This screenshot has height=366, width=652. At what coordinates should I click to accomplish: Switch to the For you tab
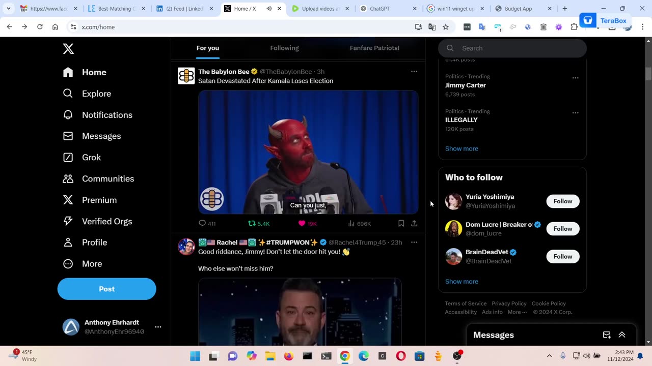coord(208,48)
